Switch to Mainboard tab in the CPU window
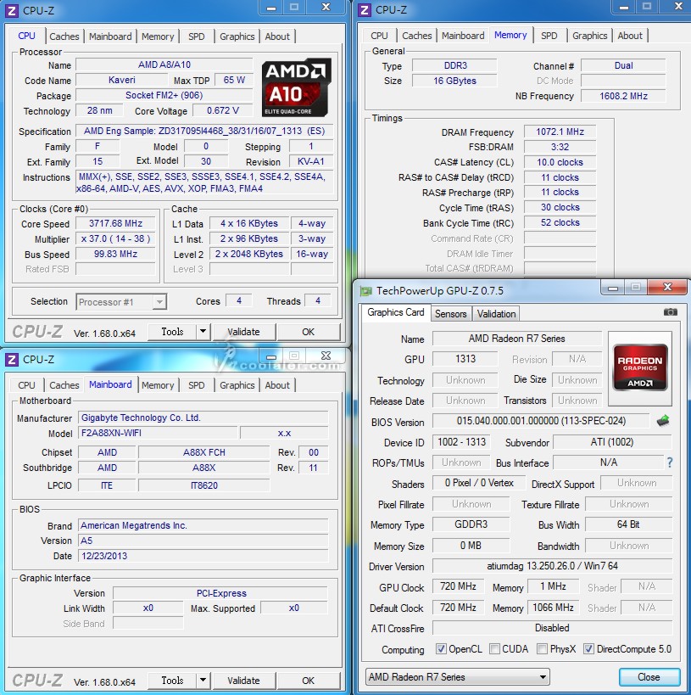 [x=110, y=36]
